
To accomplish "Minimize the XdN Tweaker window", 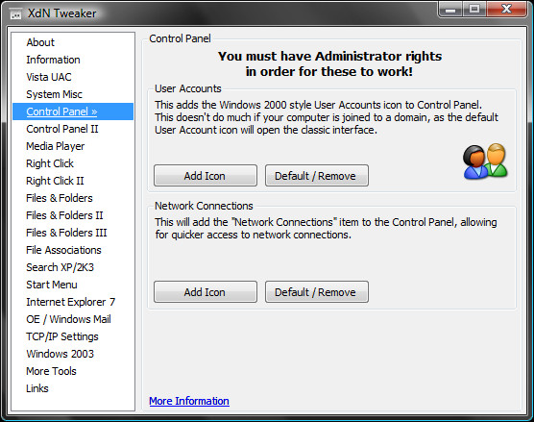I will [450, 9].
